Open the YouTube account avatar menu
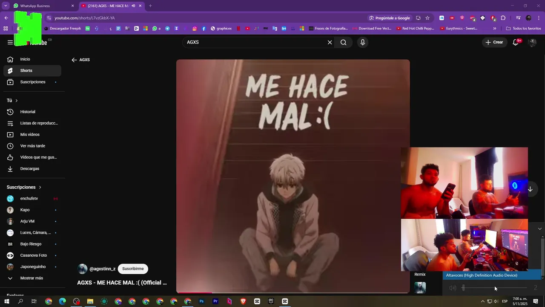The image size is (545, 307). [532, 42]
